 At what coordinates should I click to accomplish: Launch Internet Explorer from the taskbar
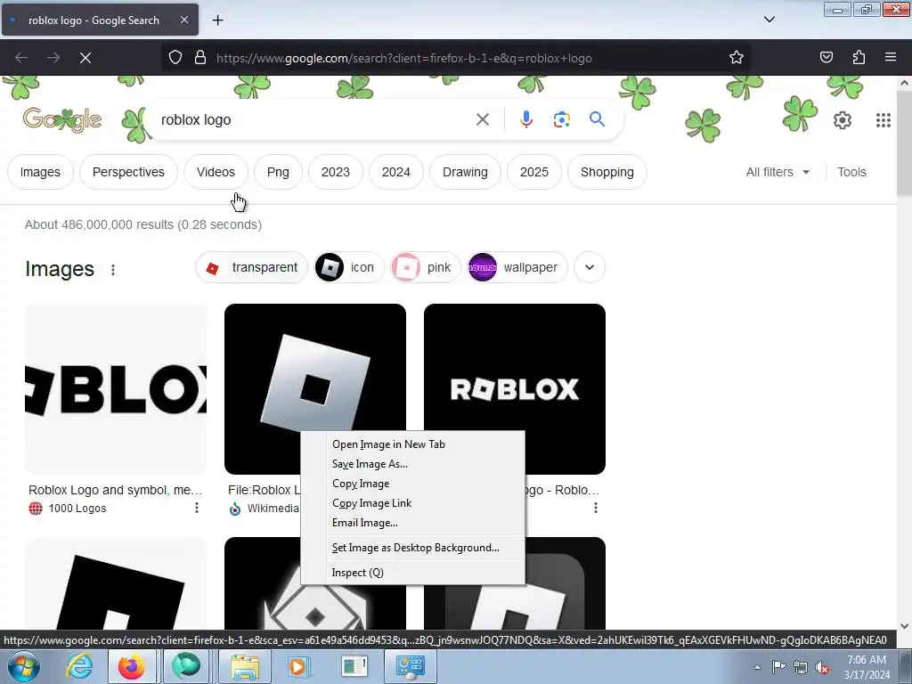tap(79, 666)
